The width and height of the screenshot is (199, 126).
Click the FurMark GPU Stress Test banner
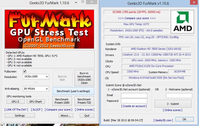pyautogui.click(x=49, y=29)
